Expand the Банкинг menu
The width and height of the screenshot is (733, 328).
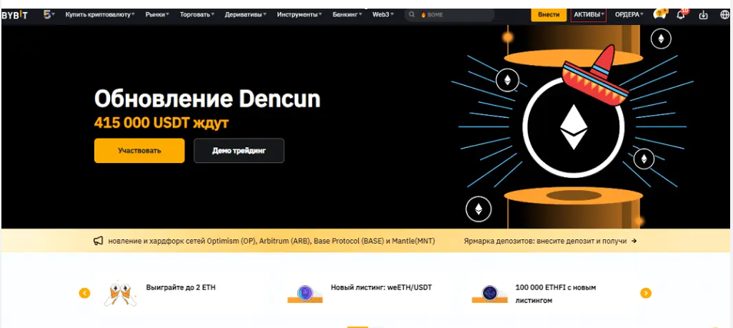click(347, 15)
